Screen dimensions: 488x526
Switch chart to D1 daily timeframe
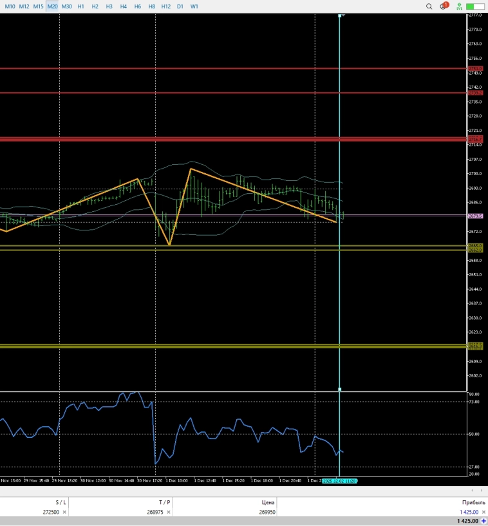pos(180,6)
